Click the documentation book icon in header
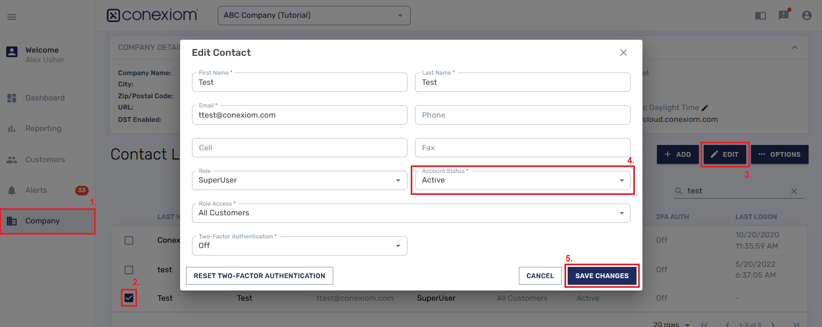Image resolution: width=822 pixels, height=327 pixels. tap(760, 16)
